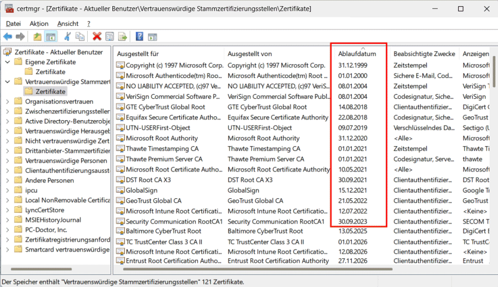Click the Cut scissors icon
Screen dimensions: 498x287
point(67,37)
